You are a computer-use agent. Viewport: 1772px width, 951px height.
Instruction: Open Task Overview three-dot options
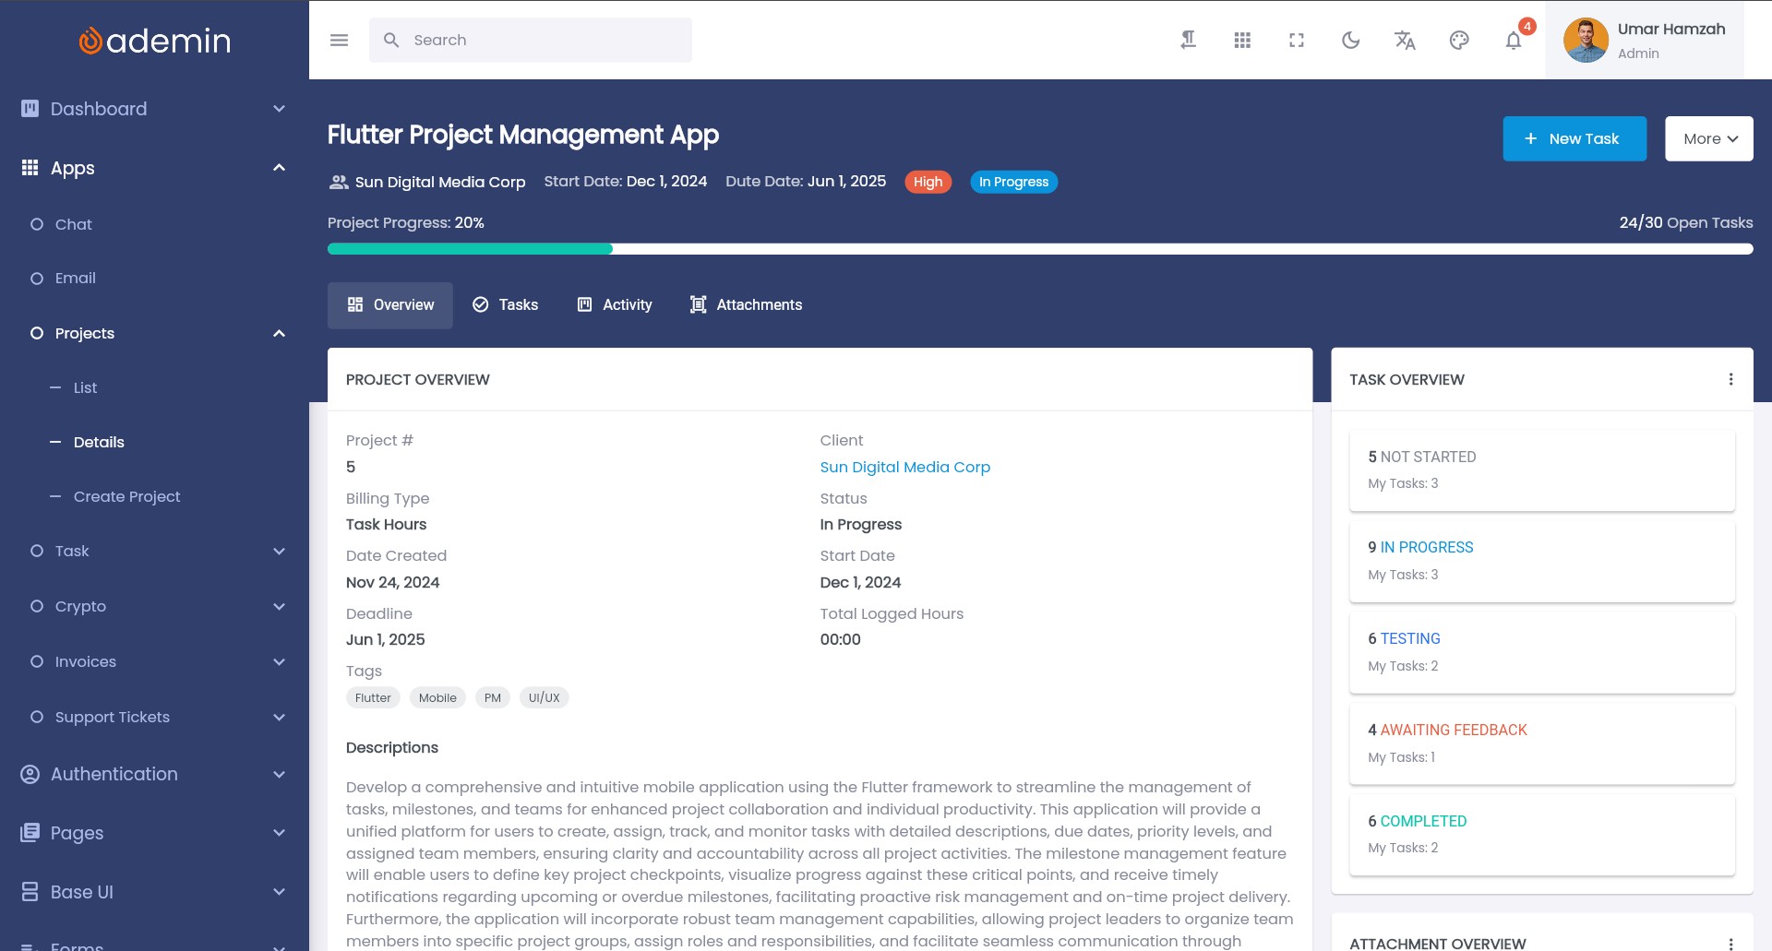tap(1730, 379)
